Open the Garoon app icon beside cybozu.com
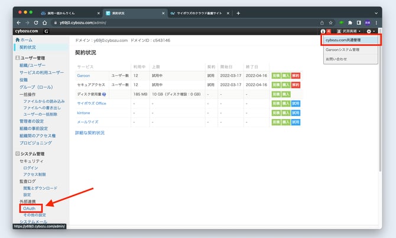The height and width of the screenshot is (238, 396). 46,31
